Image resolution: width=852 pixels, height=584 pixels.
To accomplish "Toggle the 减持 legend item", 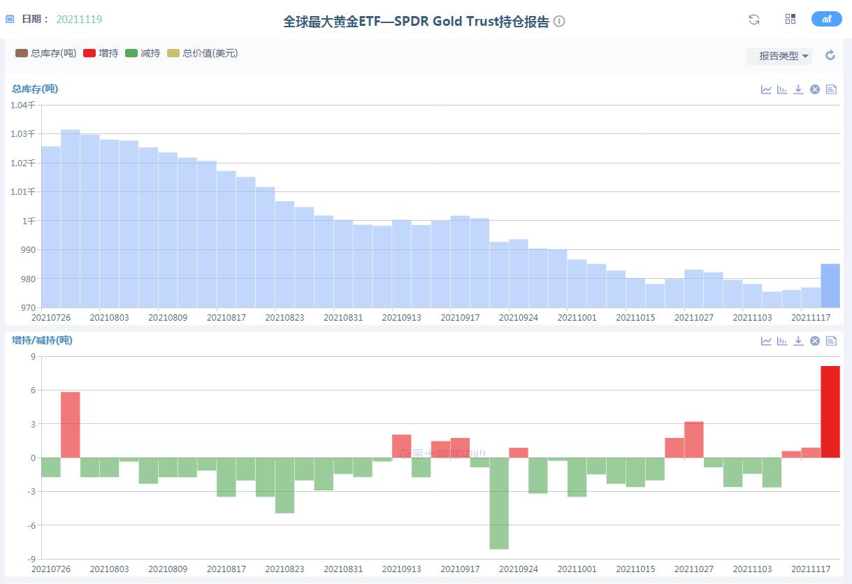I will (x=143, y=53).
